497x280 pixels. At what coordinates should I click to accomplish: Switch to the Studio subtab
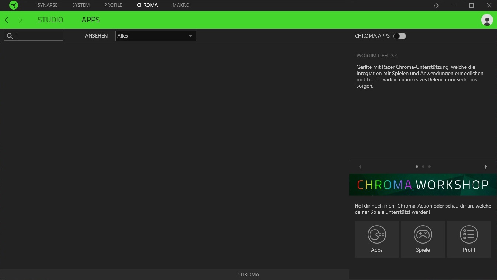(50, 20)
